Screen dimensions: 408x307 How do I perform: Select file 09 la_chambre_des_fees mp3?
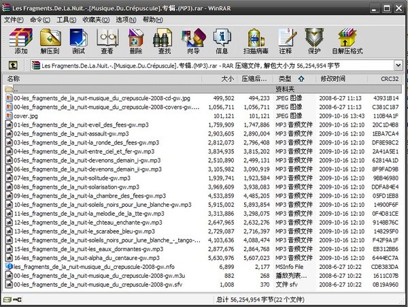(90, 196)
